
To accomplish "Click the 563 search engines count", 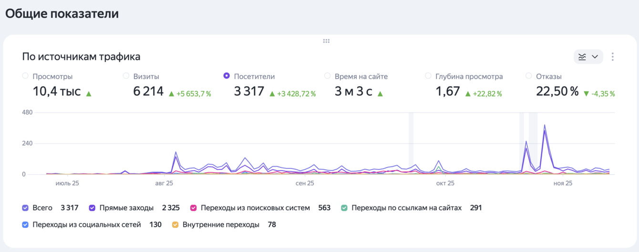I will 324,208.
